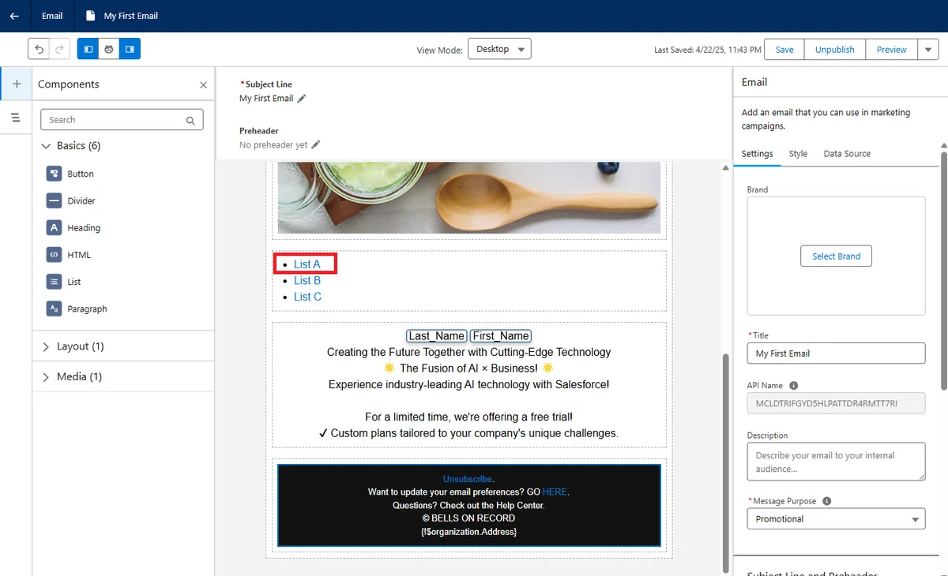Click the Unpublish button
The height and width of the screenshot is (576, 948).
[835, 49]
